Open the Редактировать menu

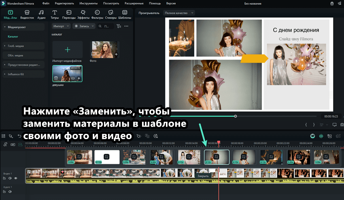click(x=64, y=3)
